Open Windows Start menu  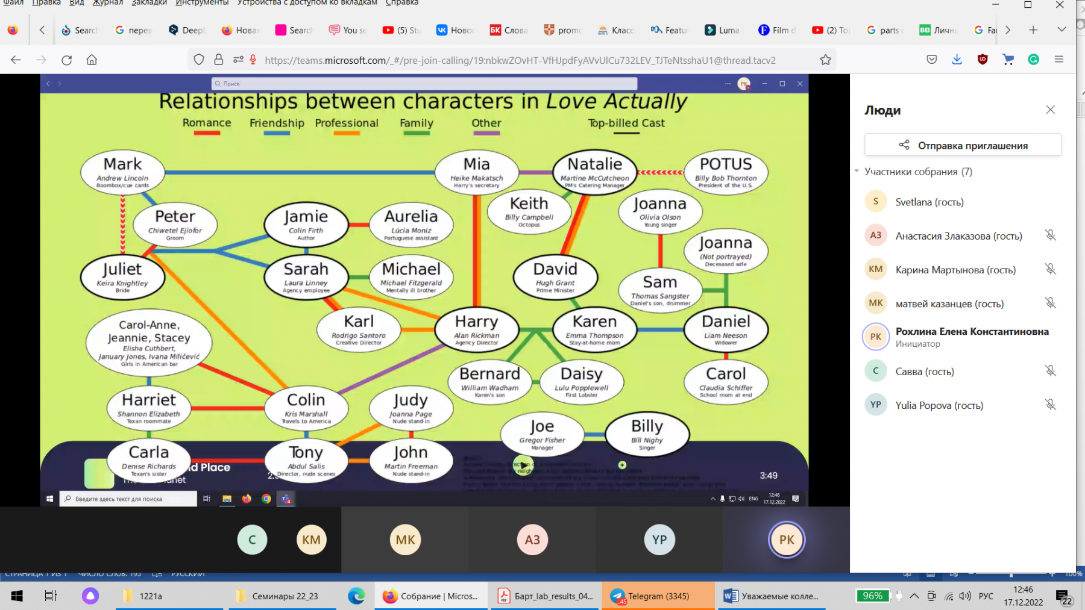click(17, 596)
